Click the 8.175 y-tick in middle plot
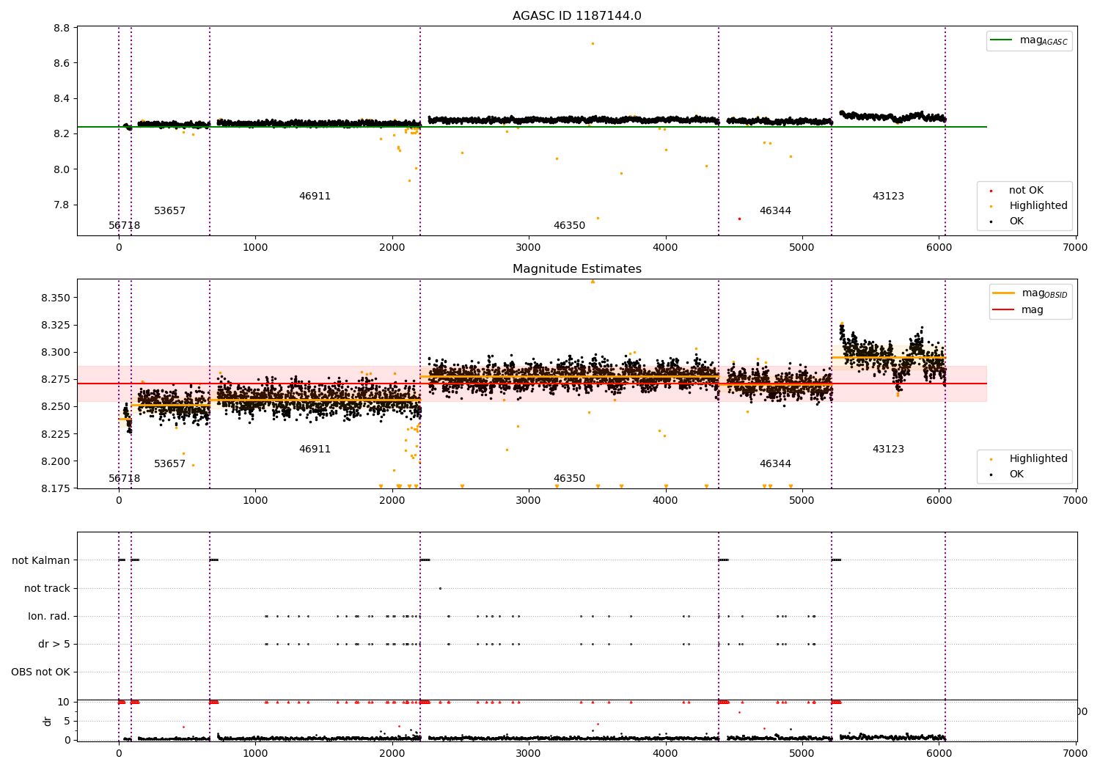This screenshot has width=1100, height=770. tap(56, 488)
